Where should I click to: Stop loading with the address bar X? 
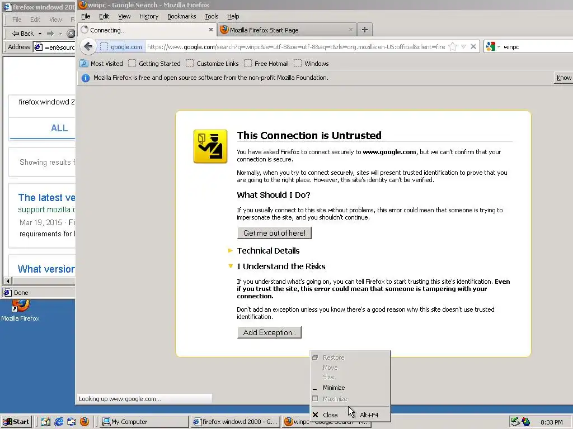(473, 47)
